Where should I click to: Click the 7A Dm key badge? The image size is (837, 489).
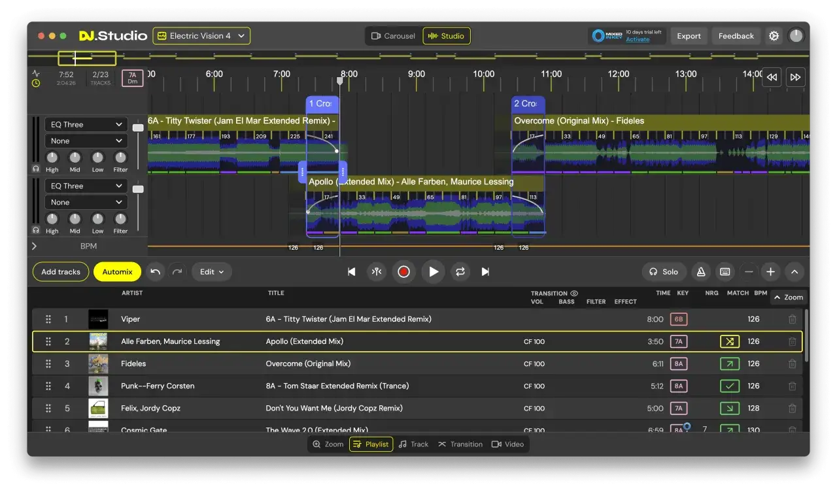132,78
